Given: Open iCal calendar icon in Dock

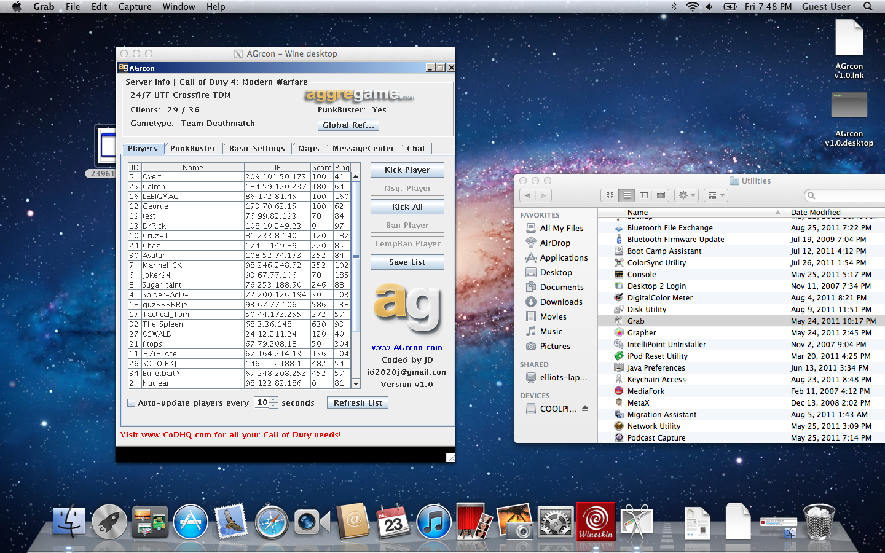Looking at the screenshot, I should tap(393, 522).
